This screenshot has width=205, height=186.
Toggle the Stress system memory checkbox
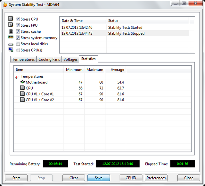[18, 38]
